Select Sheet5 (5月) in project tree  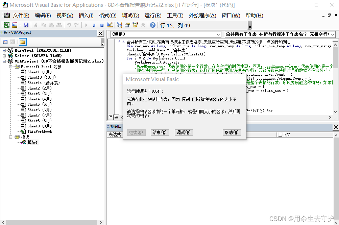[36, 104]
